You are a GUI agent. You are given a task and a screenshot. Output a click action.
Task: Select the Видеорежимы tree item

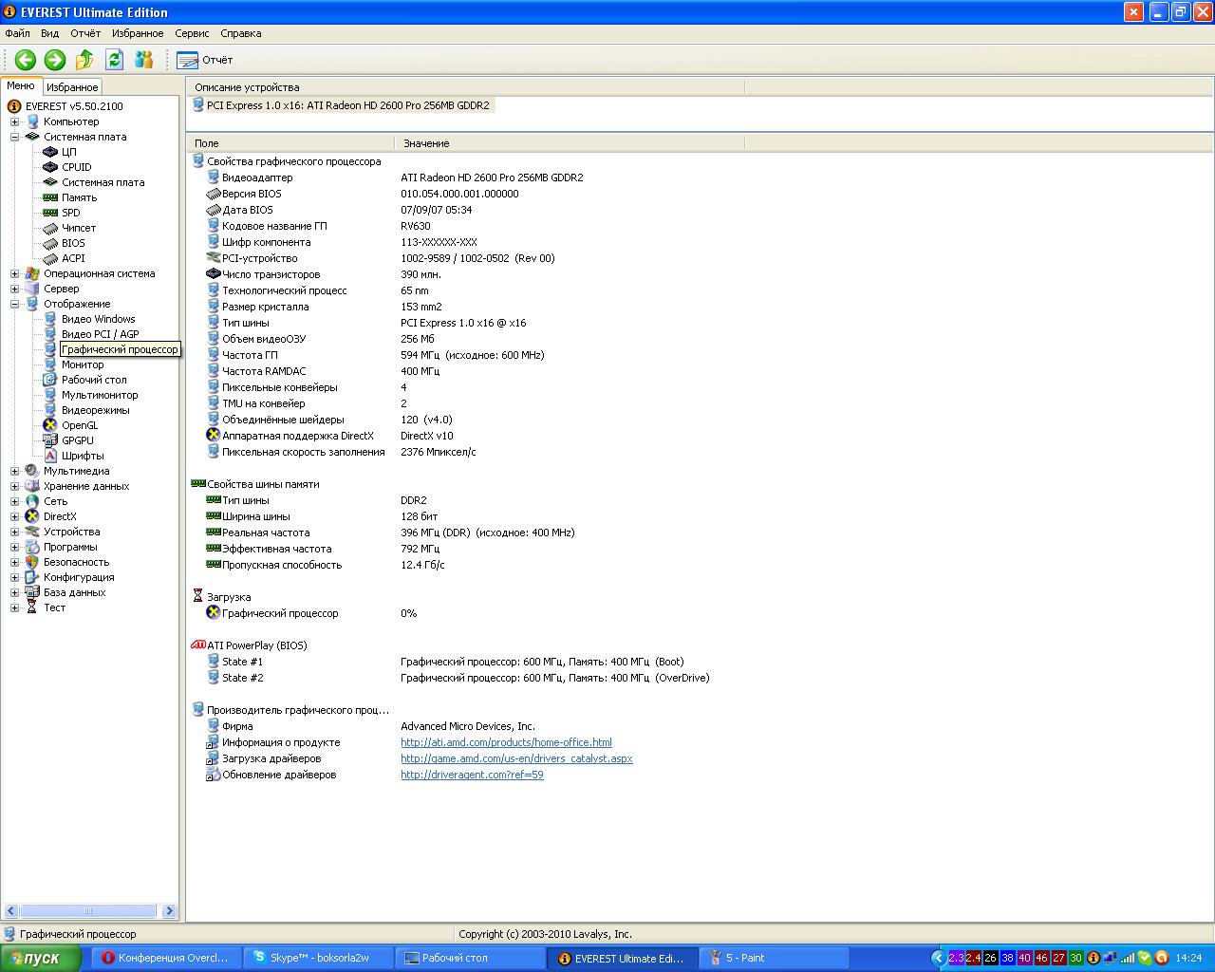pos(95,410)
